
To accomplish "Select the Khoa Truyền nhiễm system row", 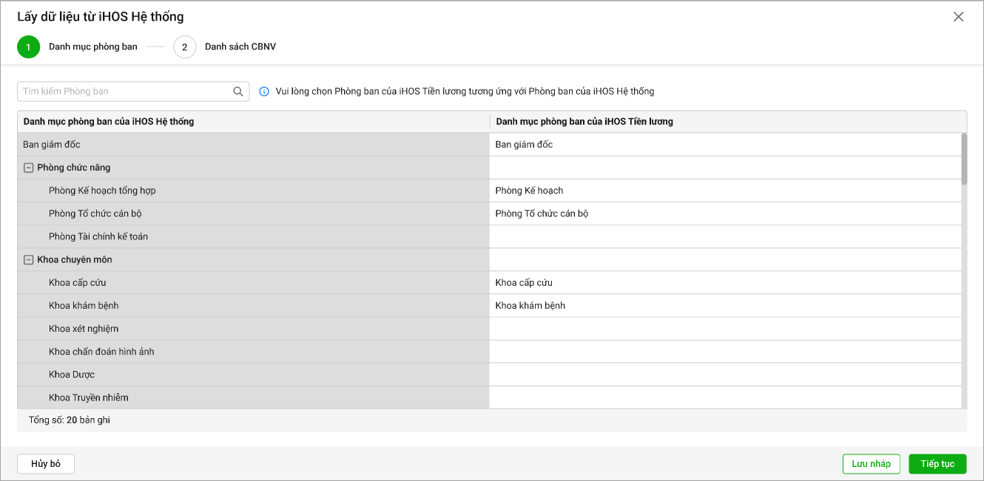I will point(253,398).
